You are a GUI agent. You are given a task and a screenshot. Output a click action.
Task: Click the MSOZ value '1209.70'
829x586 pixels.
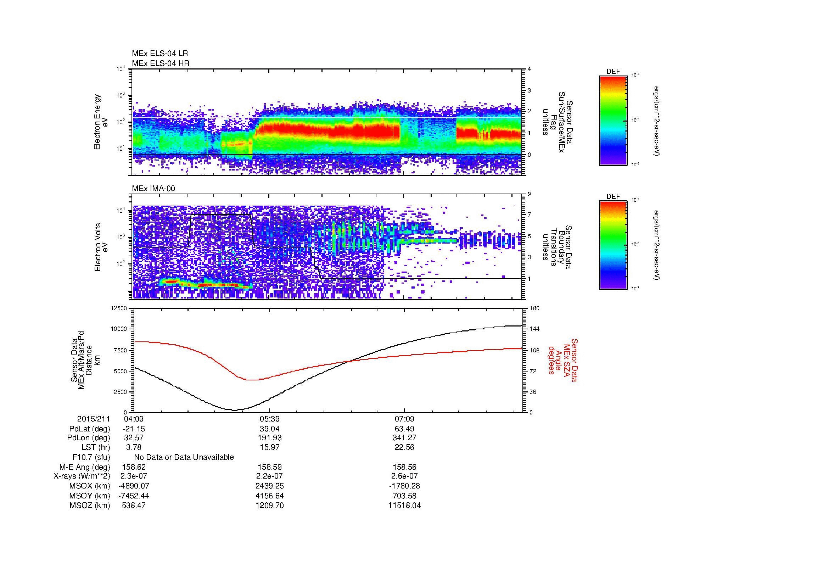click(269, 506)
